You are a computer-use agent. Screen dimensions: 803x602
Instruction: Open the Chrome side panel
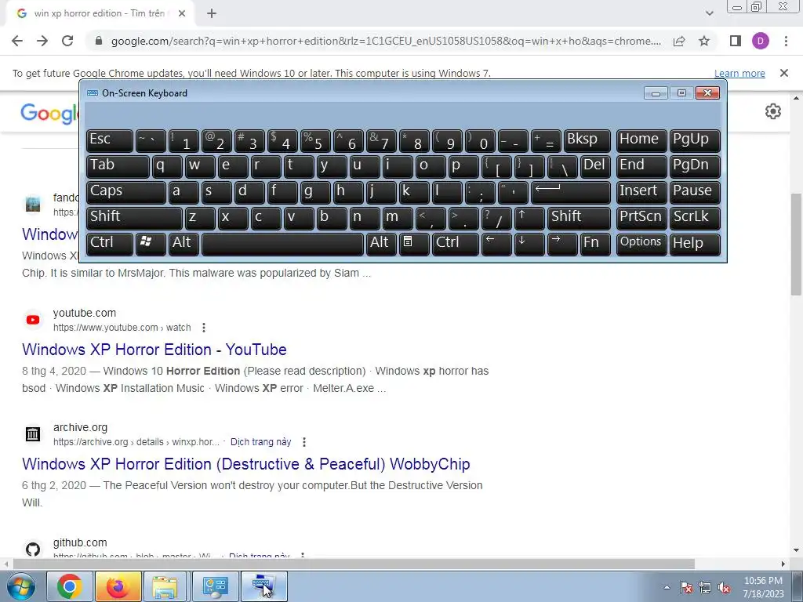pos(736,41)
